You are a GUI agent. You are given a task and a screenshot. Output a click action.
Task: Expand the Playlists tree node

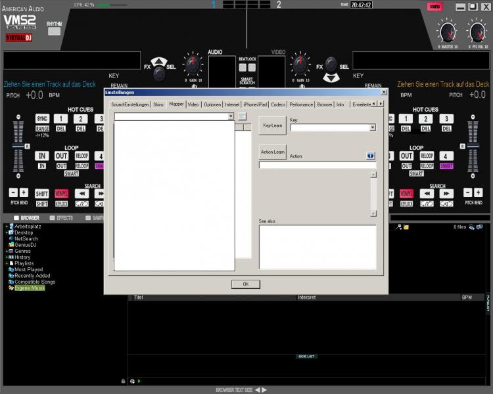click(7, 263)
